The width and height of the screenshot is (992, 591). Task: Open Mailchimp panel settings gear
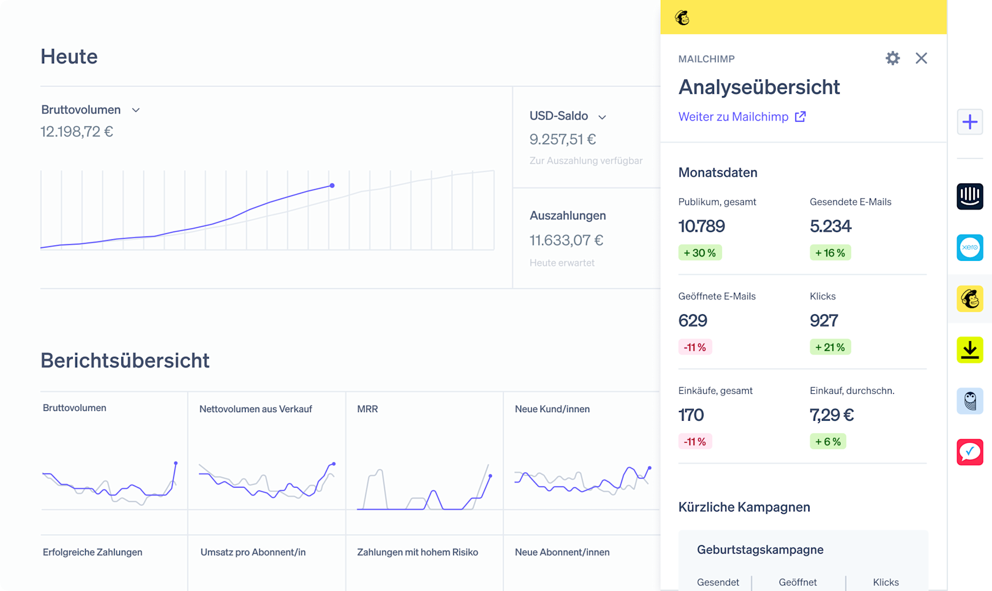tap(892, 58)
